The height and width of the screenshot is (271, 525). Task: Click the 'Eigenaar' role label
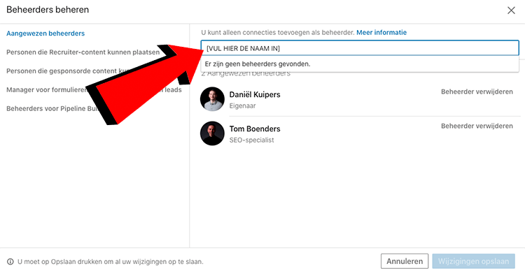[x=242, y=106]
